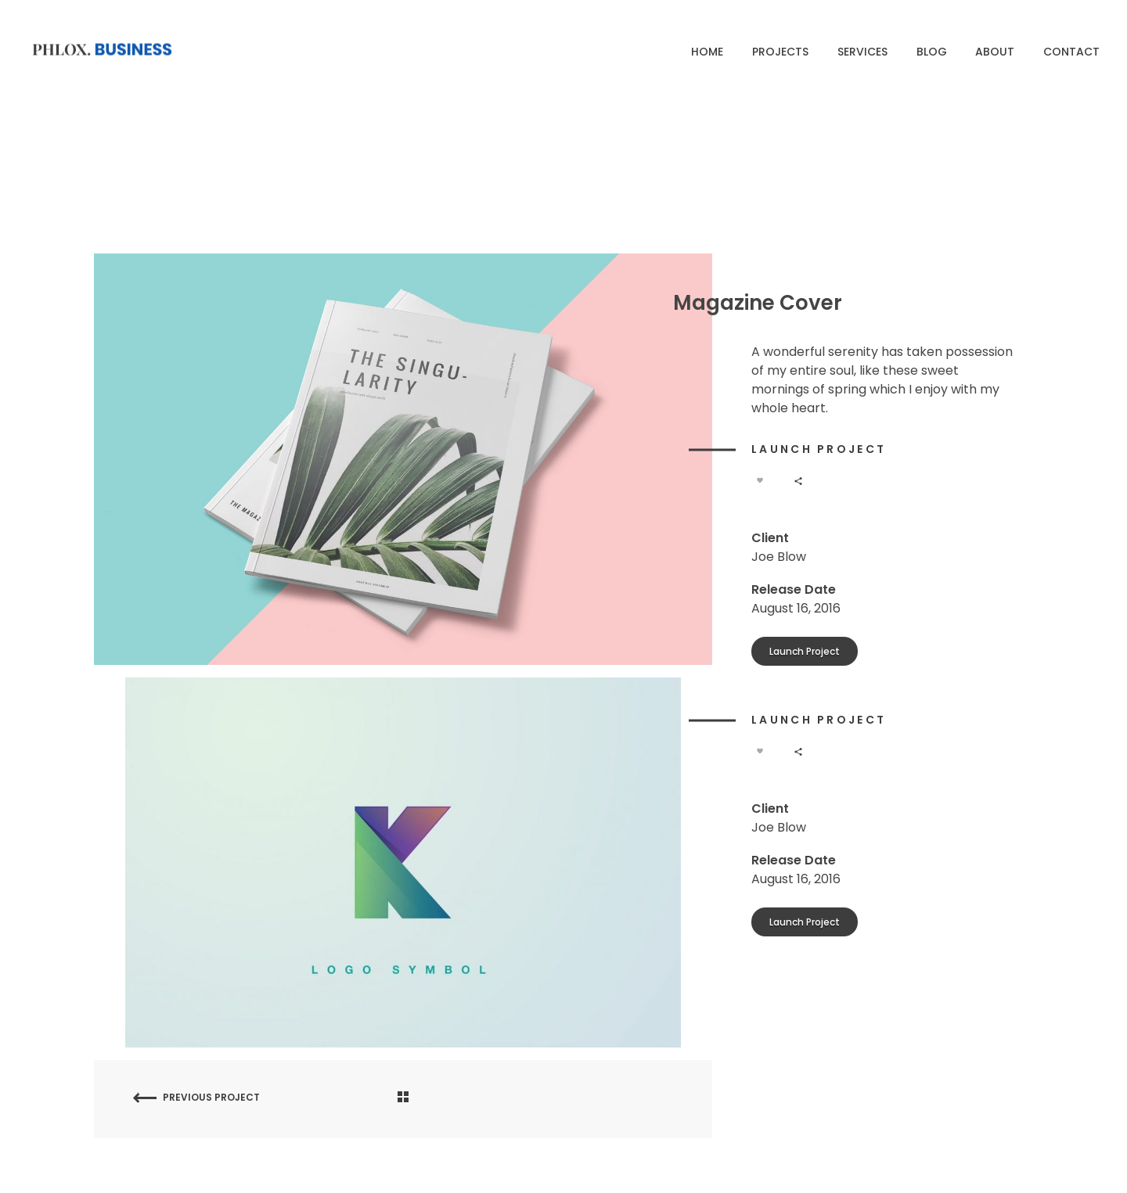Open the magazine cover image
The height and width of the screenshot is (1193, 1127).
click(403, 459)
